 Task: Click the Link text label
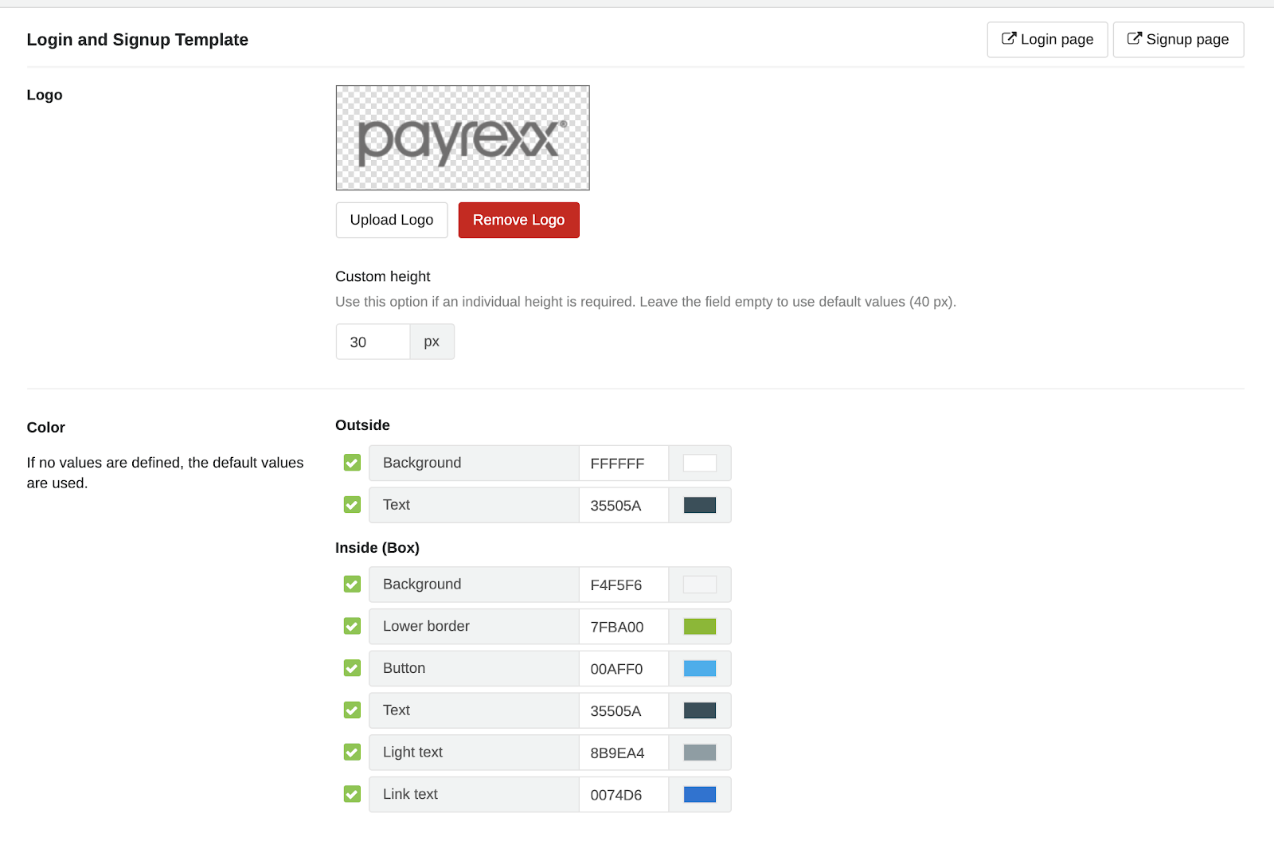tap(410, 794)
